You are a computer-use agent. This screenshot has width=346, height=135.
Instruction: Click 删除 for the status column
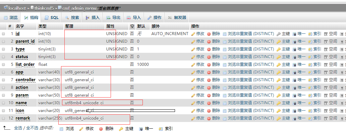click(x=216, y=57)
